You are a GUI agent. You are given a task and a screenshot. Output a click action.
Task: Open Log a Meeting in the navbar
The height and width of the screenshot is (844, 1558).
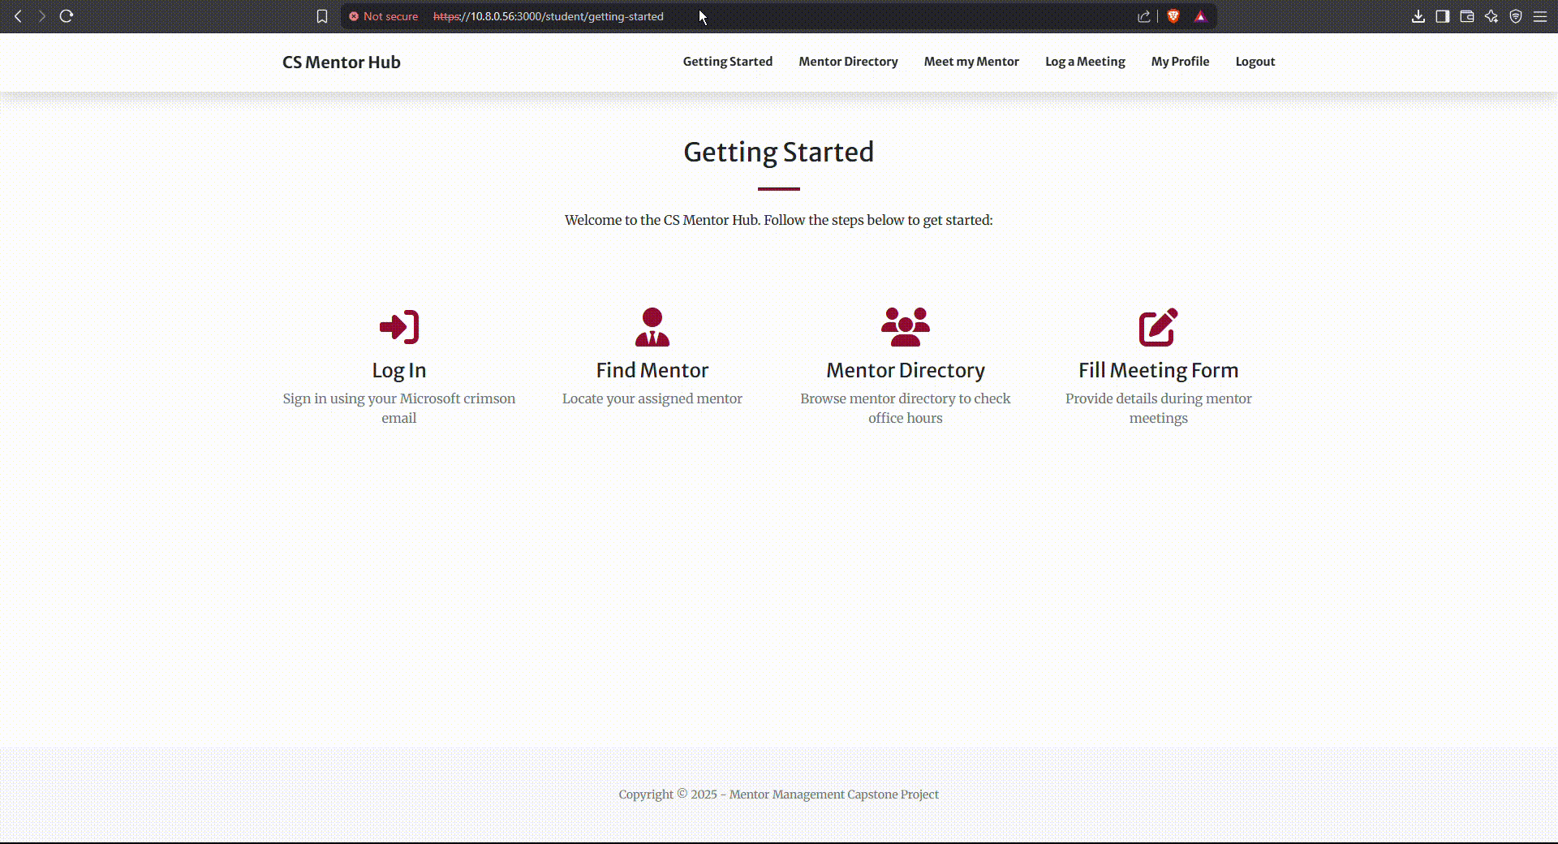pyautogui.click(x=1084, y=62)
